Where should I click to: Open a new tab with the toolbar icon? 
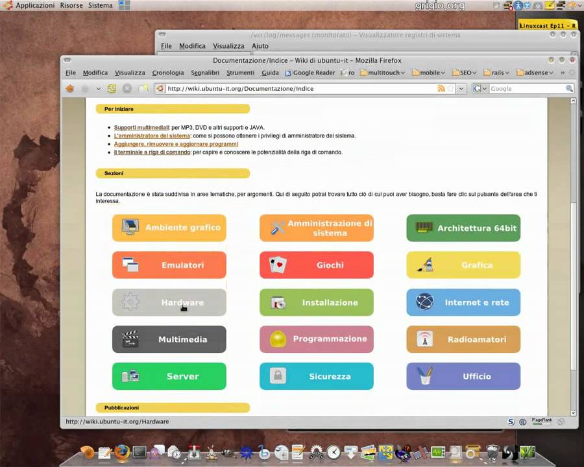143,89
